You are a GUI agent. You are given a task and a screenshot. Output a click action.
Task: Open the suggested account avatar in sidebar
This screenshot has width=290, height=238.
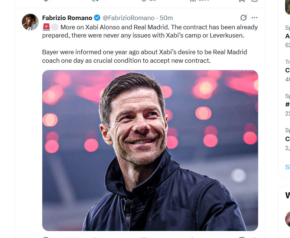coord(288,219)
